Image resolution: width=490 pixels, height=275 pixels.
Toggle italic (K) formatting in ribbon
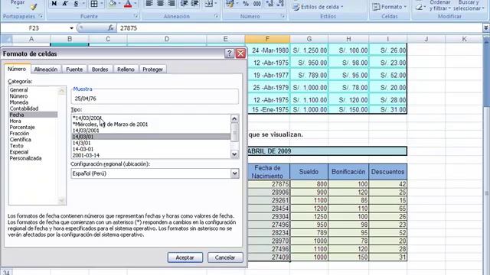coord(64,3)
